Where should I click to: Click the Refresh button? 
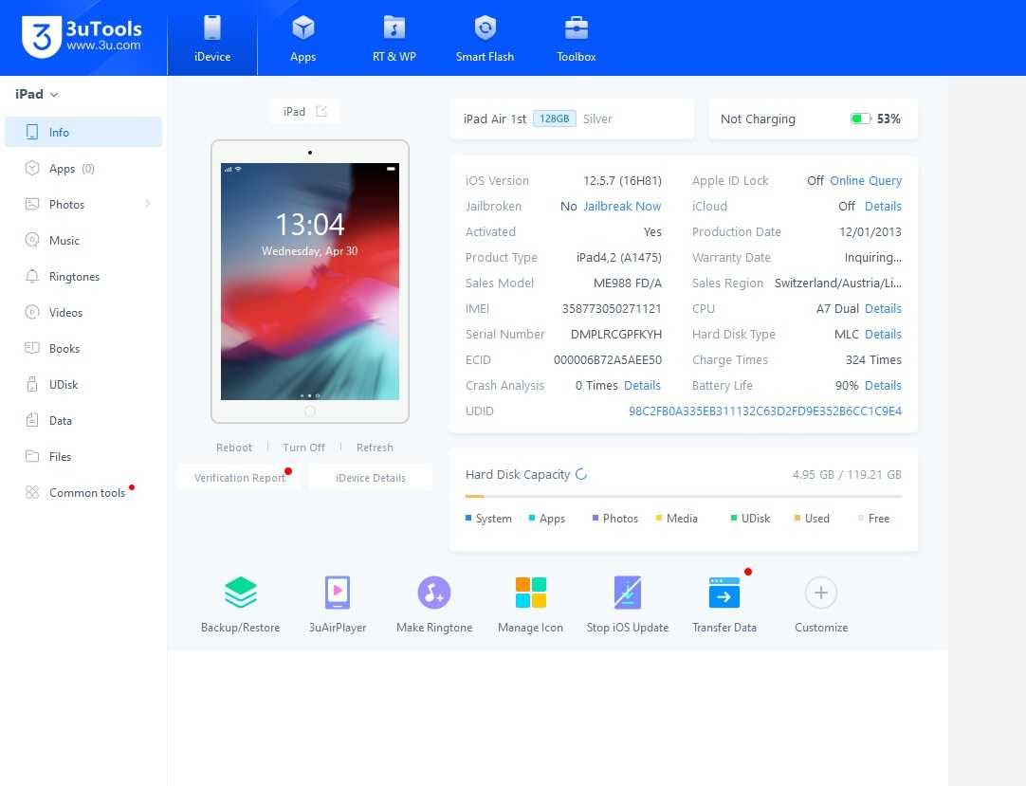point(375,448)
